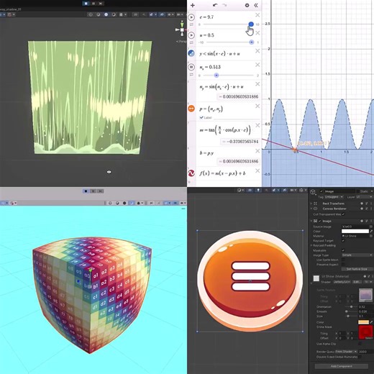Open Render Queue From Shader dropdown
The height and width of the screenshot is (374, 374).
pos(346,352)
